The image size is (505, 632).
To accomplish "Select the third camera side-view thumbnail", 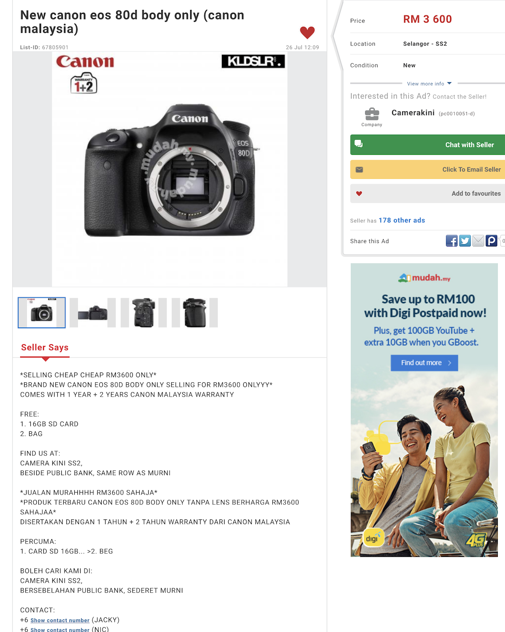I will tap(144, 313).
